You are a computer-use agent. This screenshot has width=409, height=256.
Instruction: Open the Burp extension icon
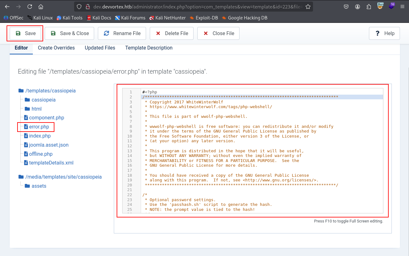click(x=380, y=6)
